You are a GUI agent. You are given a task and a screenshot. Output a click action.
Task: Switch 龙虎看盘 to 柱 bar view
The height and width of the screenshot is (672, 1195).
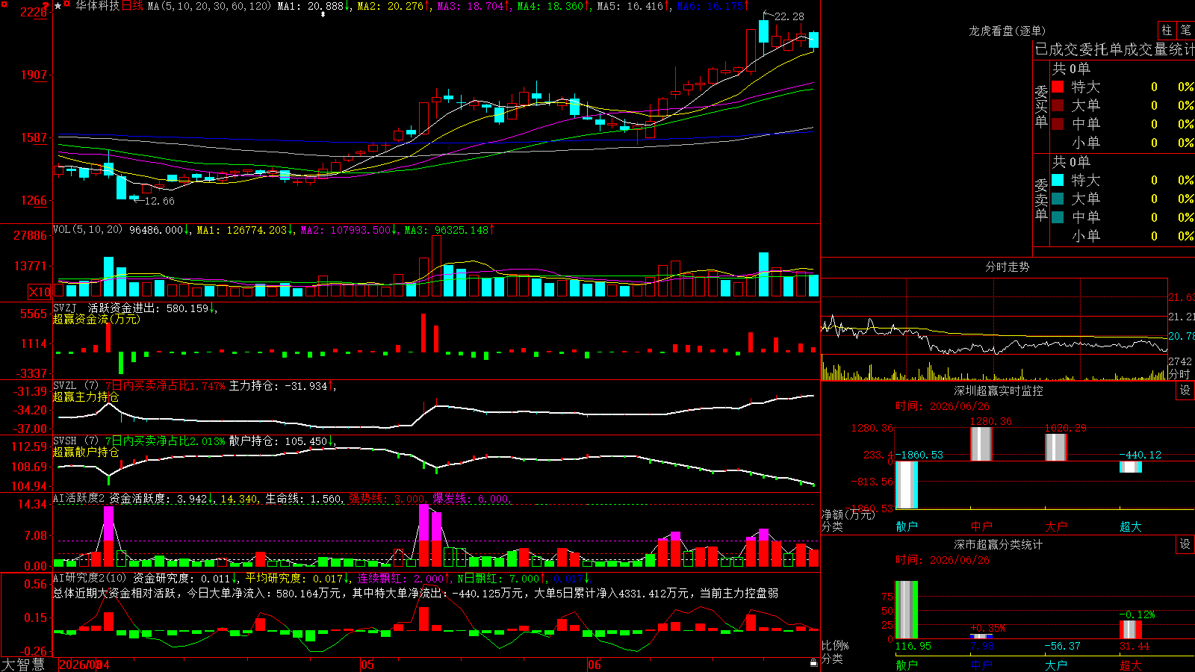click(1167, 31)
